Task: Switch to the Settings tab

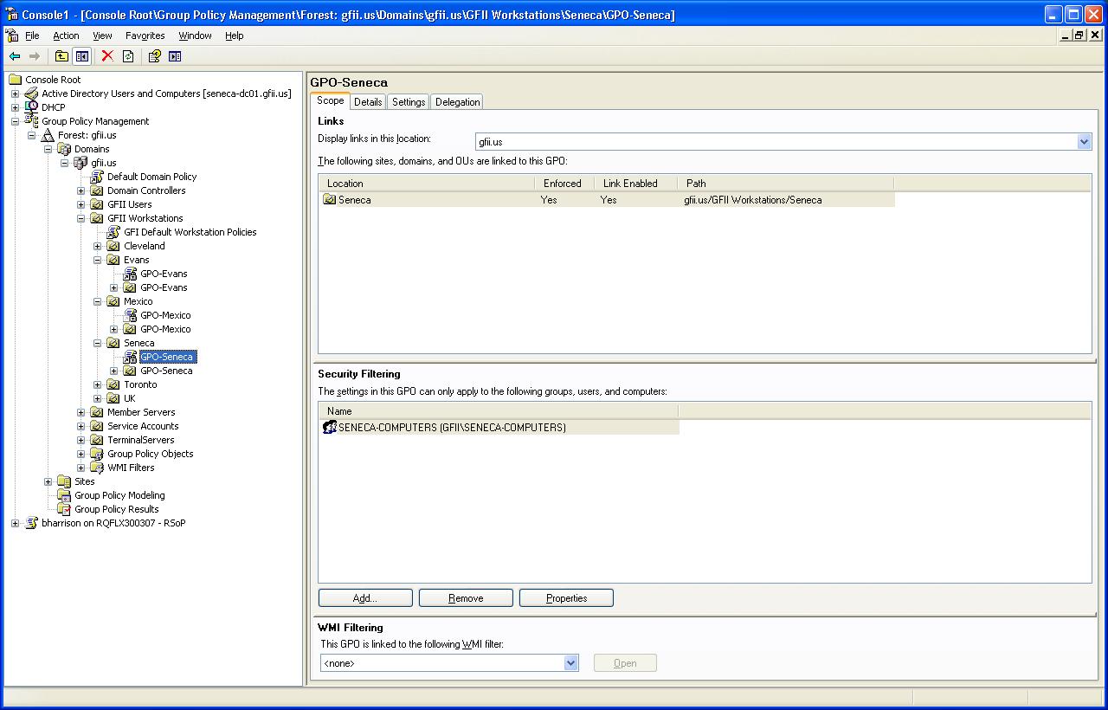Action: click(408, 101)
